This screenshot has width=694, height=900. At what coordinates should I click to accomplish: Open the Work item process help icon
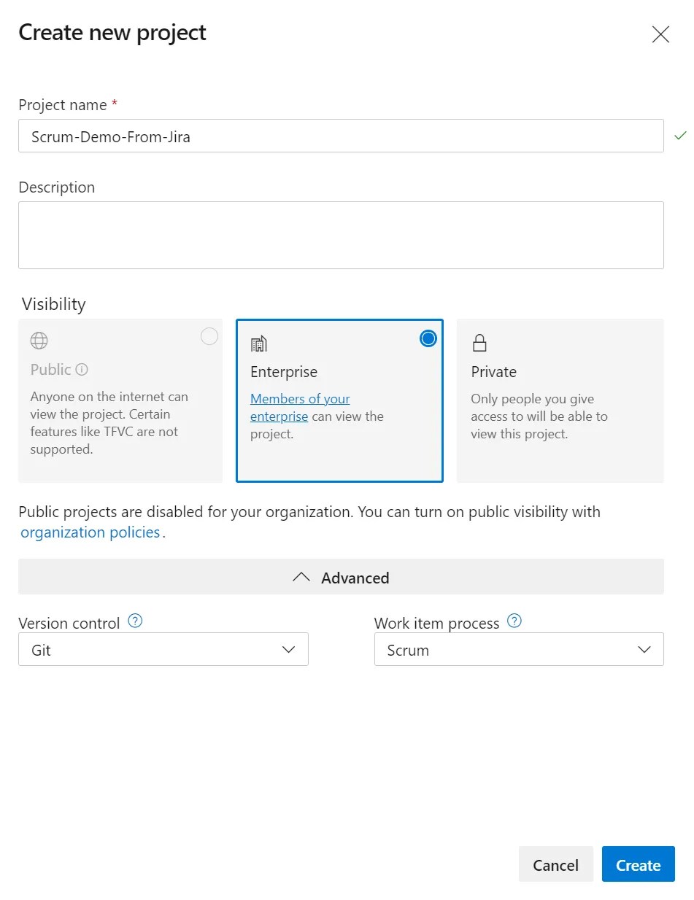coord(514,621)
